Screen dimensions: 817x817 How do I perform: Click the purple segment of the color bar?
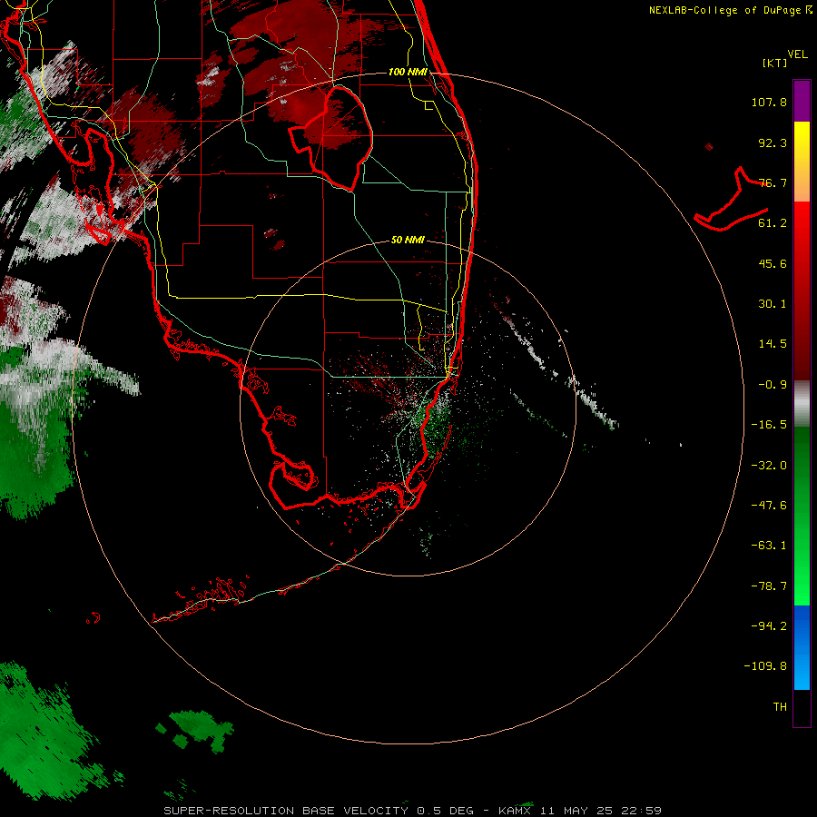[802, 102]
